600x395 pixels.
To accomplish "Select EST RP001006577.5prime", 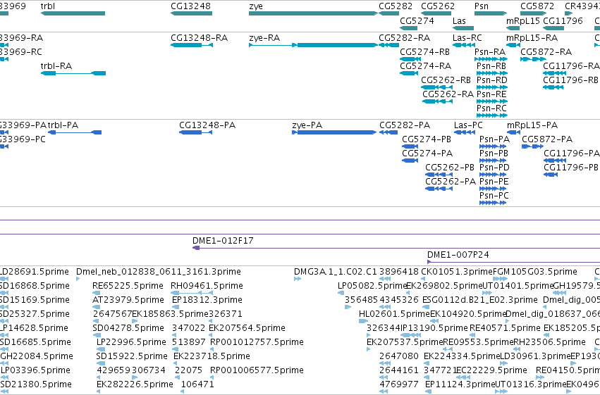I will (x=212, y=377).
